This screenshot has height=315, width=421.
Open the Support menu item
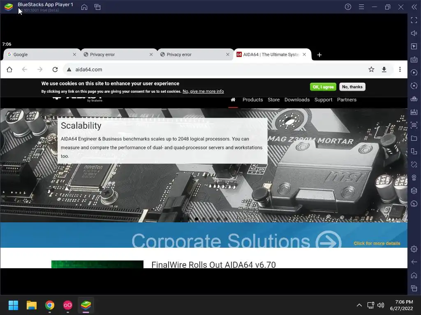pyautogui.click(x=323, y=100)
